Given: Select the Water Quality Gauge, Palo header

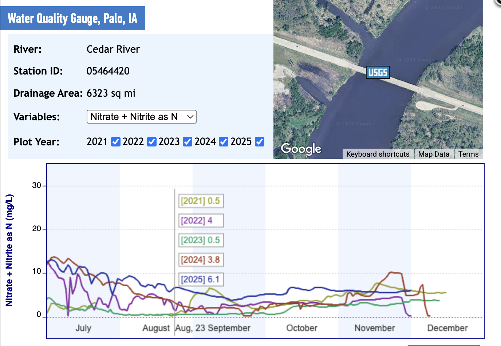Looking at the screenshot, I should tap(72, 18).
